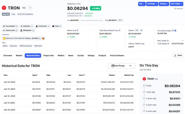Click the MetaMask fox icon

[x=43, y=38]
